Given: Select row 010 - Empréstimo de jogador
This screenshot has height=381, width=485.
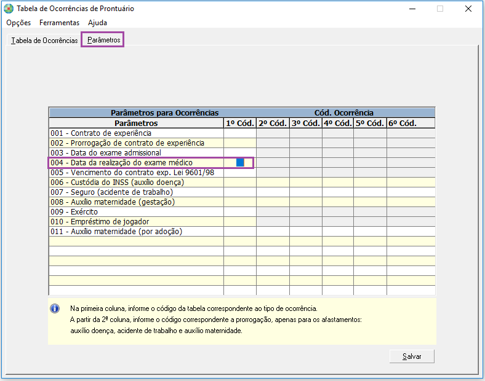Looking at the screenshot, I should pos(137,222).
